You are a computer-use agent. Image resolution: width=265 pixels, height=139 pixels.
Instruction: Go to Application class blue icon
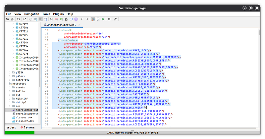(x=71, y=19)
